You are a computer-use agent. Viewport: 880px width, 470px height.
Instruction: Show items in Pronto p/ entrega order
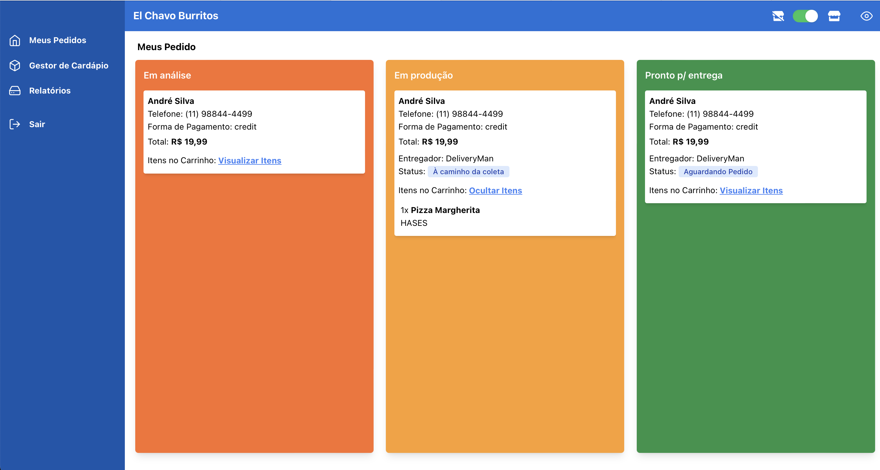(751, 191)
